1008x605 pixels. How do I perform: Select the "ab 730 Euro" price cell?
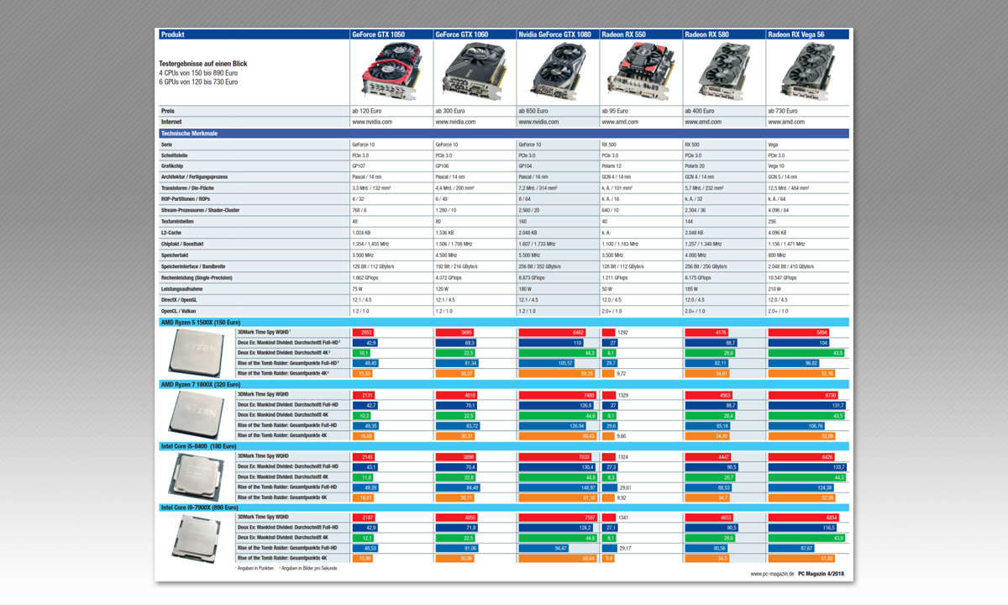pos(807,111)
